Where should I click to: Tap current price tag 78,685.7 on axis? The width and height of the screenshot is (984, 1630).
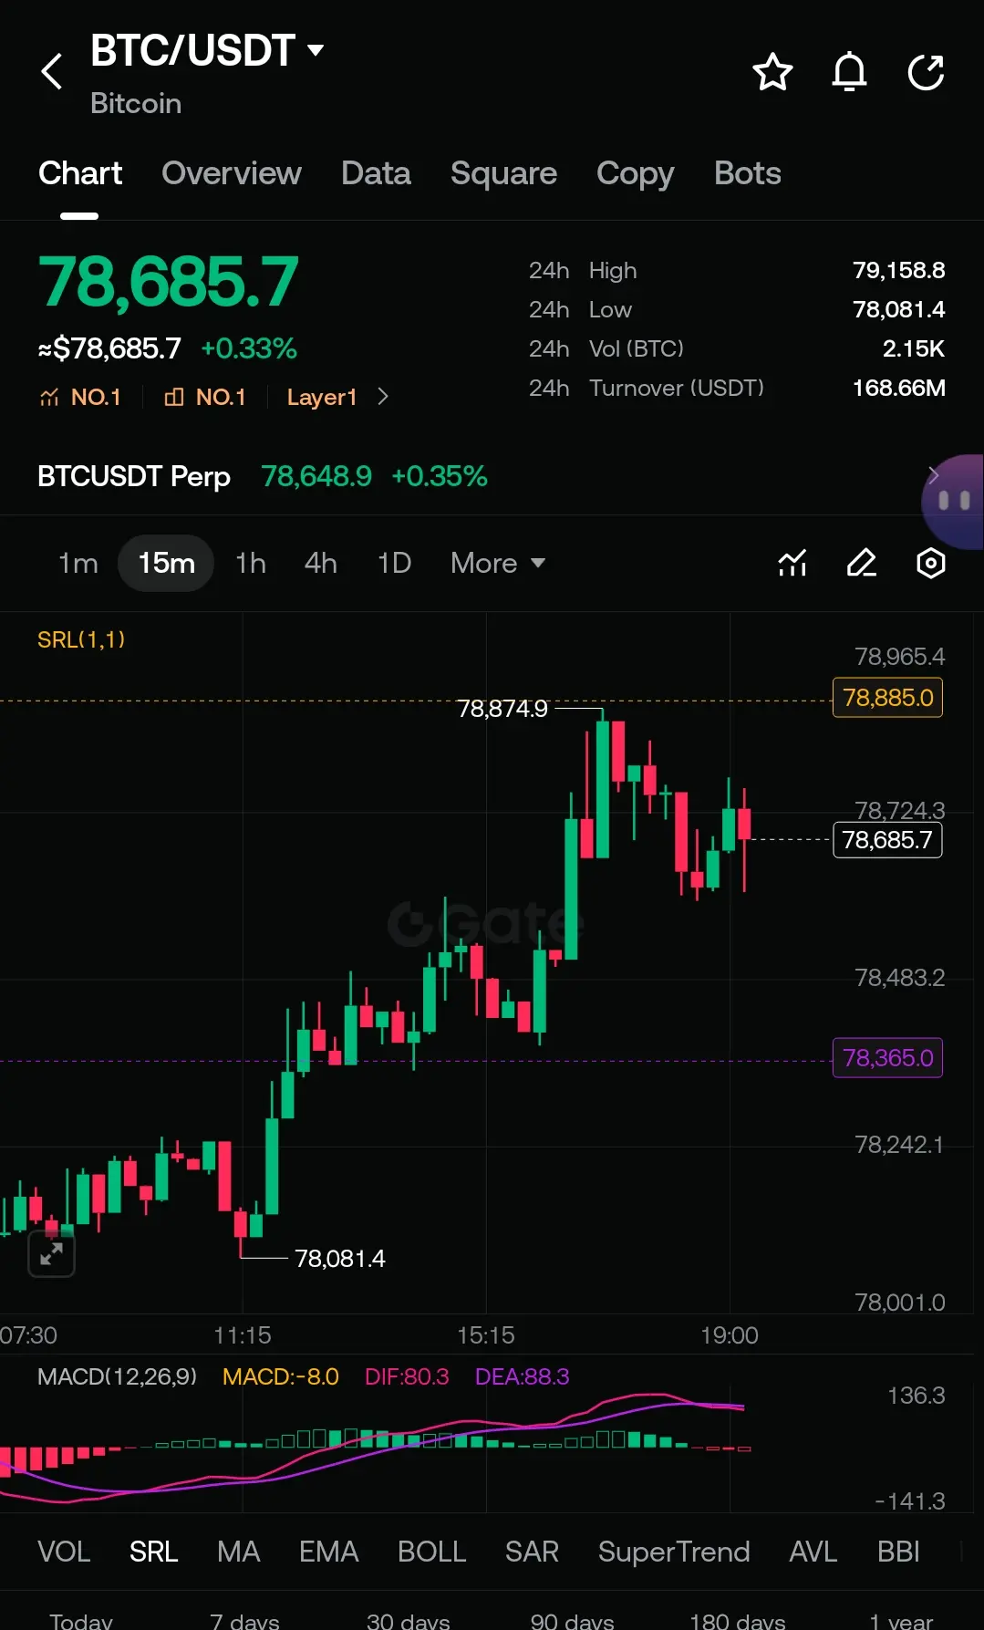[x=887, y=840]
